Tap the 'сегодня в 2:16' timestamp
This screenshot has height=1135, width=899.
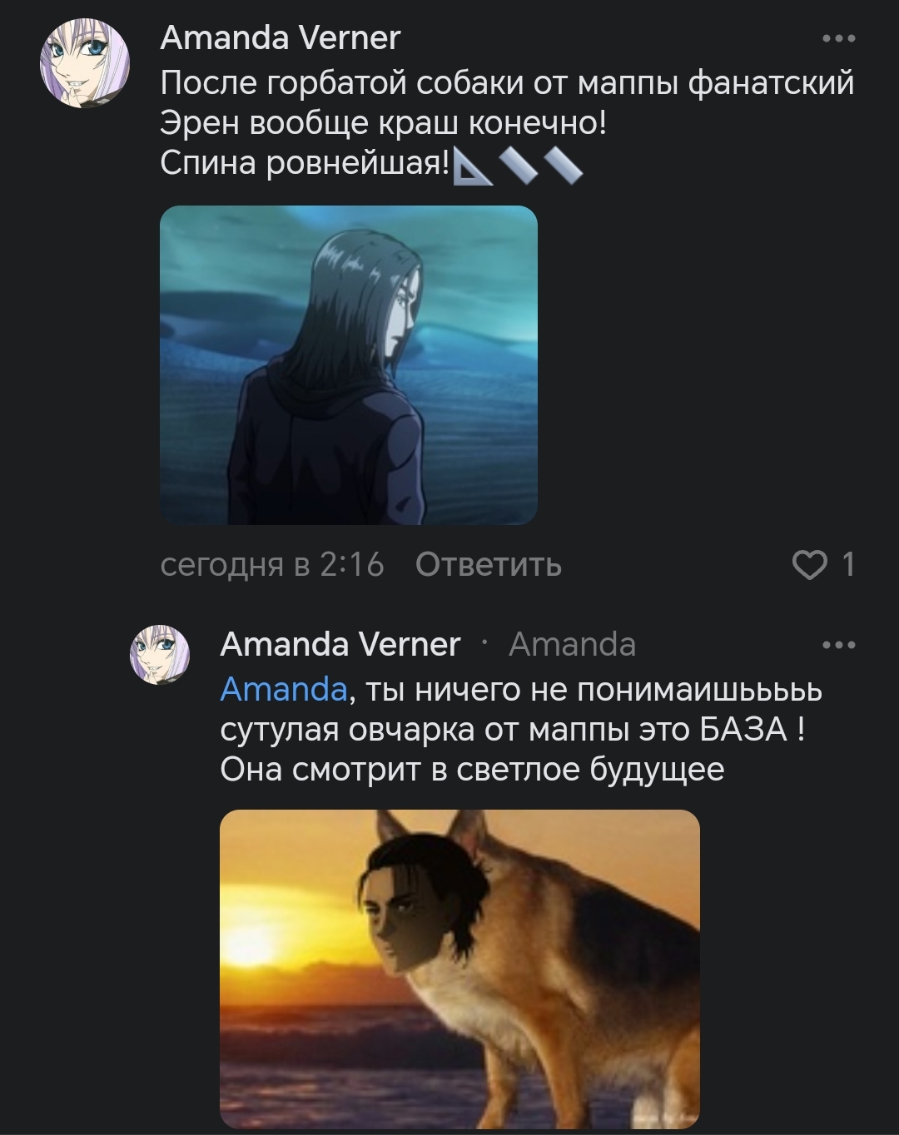[x=272, y=564]
